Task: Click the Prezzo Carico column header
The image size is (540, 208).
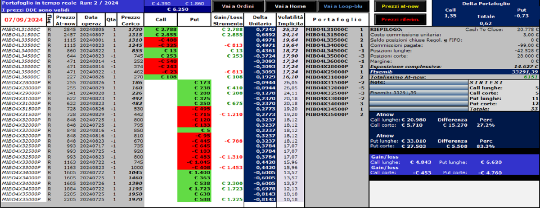Action: [131, 20]
